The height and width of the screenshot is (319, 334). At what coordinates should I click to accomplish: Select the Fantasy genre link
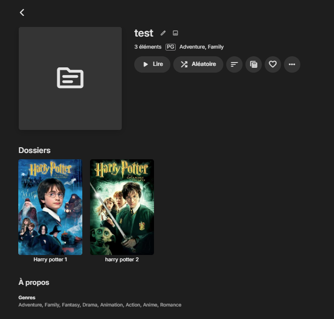coord(71,305)
